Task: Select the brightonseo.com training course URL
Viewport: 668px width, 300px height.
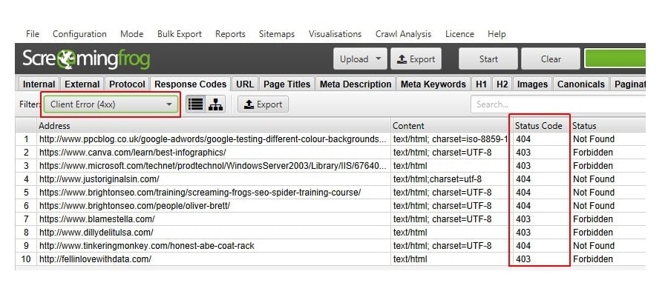Action: (x=200, y=193)
